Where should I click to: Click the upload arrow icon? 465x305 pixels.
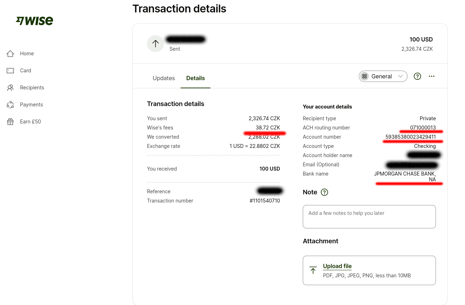(313, 270)
